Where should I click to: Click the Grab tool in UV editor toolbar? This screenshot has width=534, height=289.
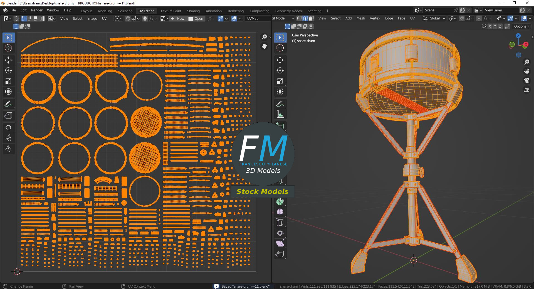coord(8,128)
